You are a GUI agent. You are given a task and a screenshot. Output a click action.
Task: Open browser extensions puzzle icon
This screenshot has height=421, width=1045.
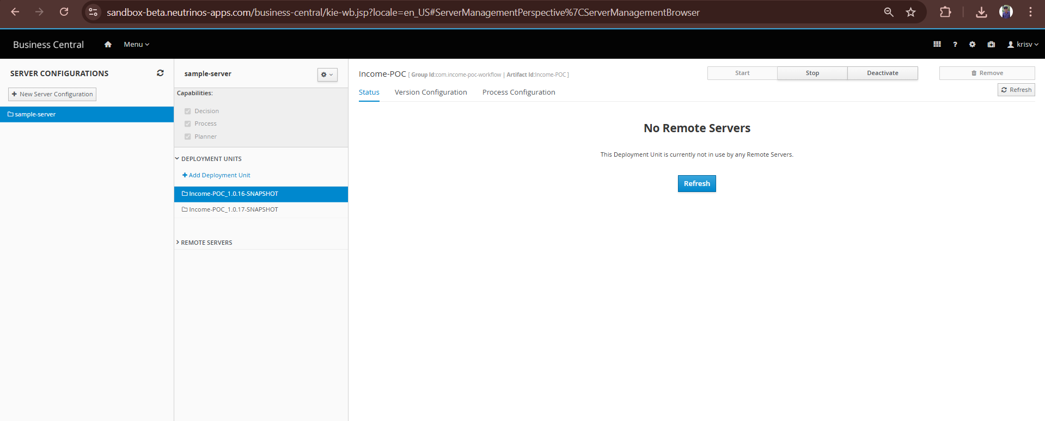(945, 12)
